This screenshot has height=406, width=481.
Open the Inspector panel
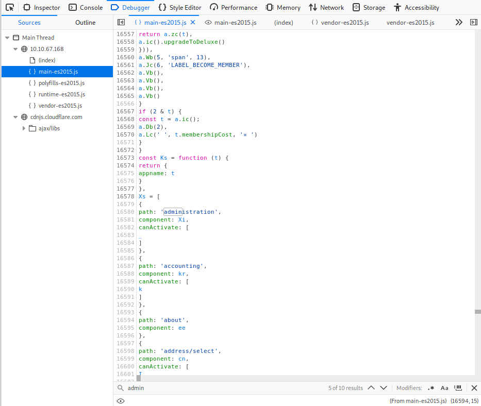42,7
